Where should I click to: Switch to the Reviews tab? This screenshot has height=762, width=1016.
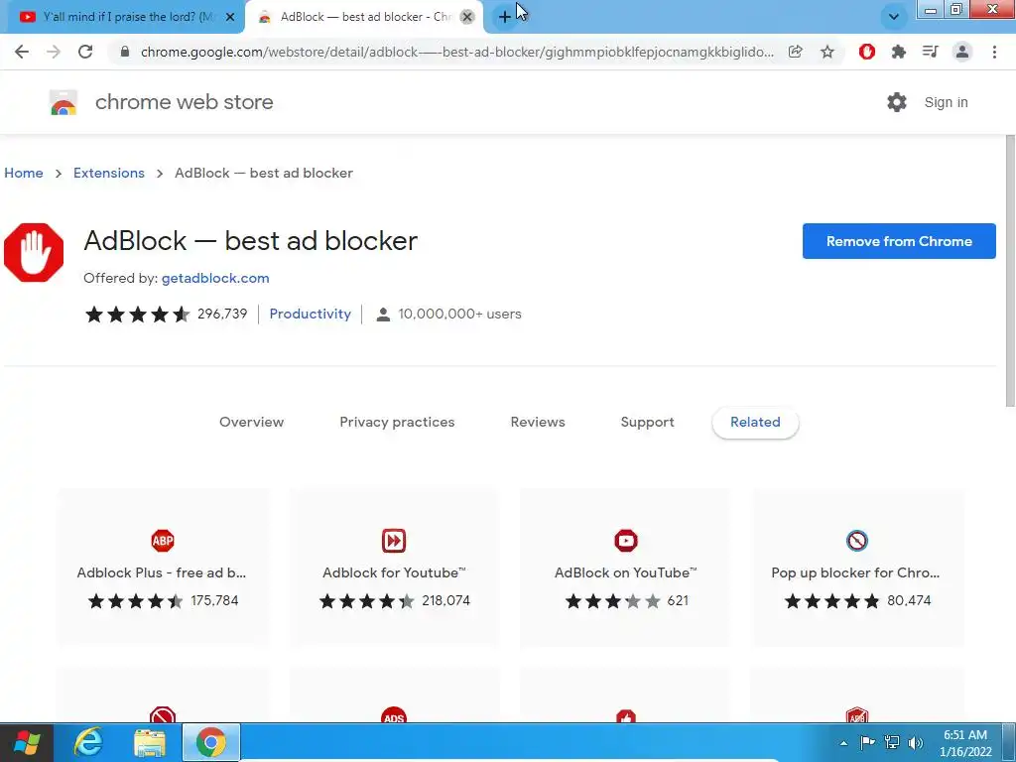point(538,422)
